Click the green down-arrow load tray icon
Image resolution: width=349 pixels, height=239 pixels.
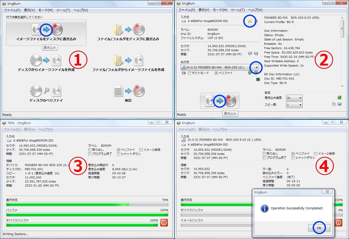coord(256,73)
